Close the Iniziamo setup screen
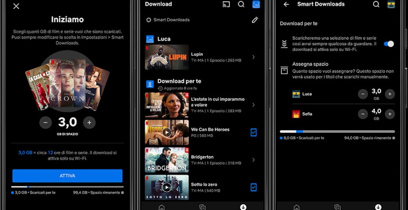This screenshot has width=408, height=210. point(16,6)
